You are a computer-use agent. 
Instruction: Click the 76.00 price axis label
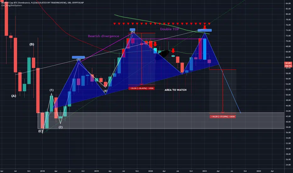tap(288, 25)
